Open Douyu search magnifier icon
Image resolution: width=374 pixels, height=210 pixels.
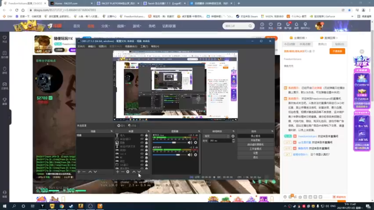[250, 26]
